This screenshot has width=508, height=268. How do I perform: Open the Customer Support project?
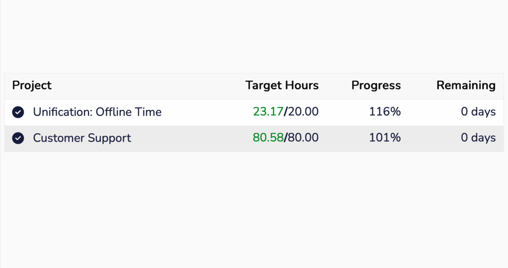(82, 138)
